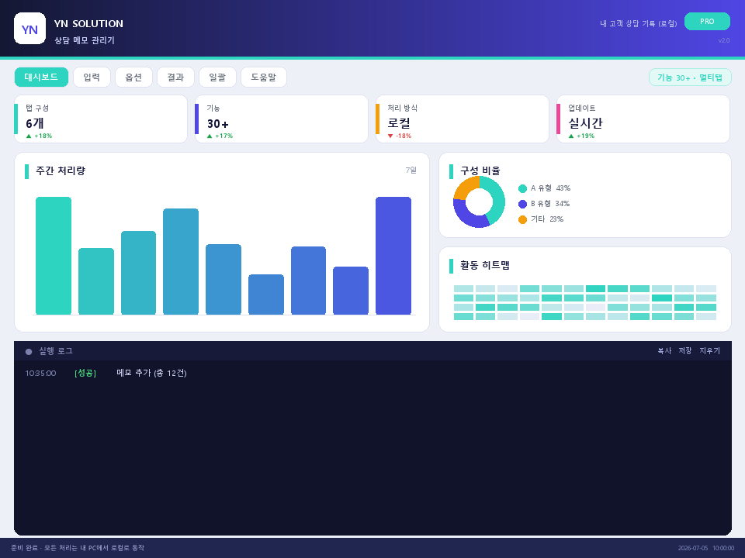Go to the 일괄 tab

click(x=217, y=77)
